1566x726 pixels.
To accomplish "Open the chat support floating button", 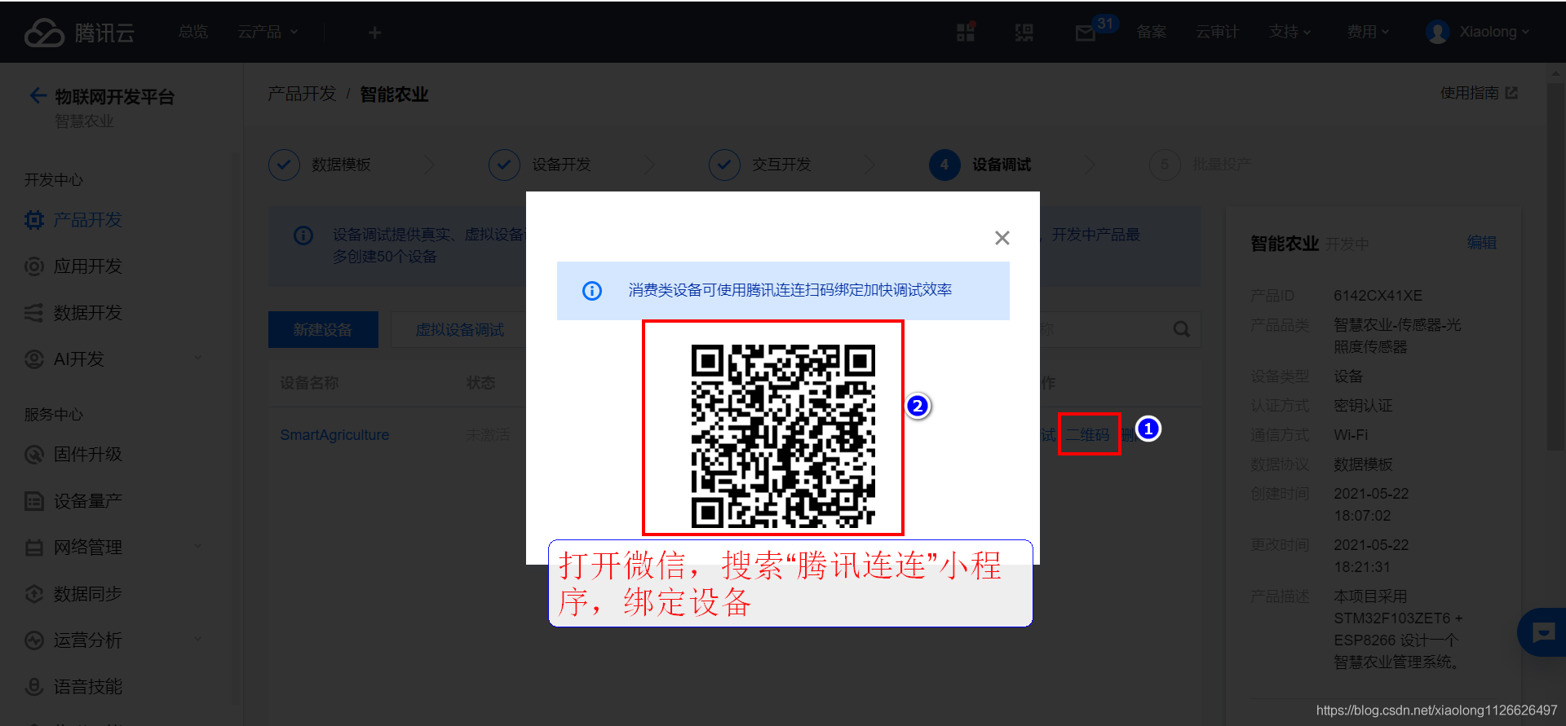I will [1543, 632].
